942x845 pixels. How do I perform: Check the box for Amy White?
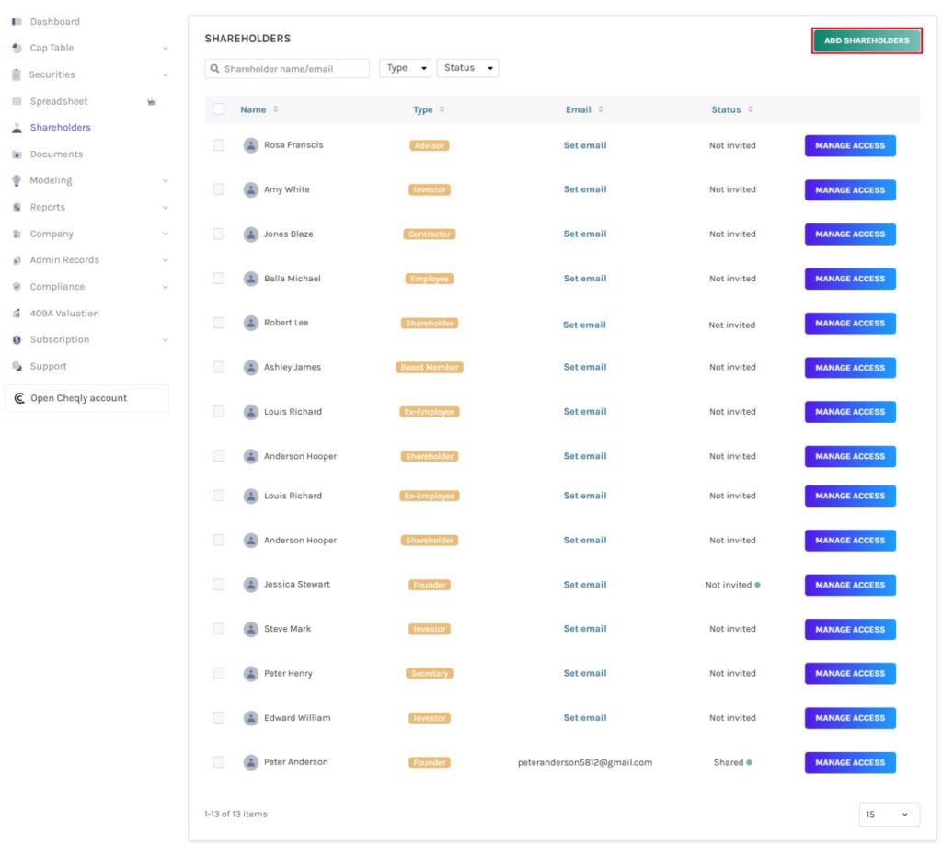(218, 189)
